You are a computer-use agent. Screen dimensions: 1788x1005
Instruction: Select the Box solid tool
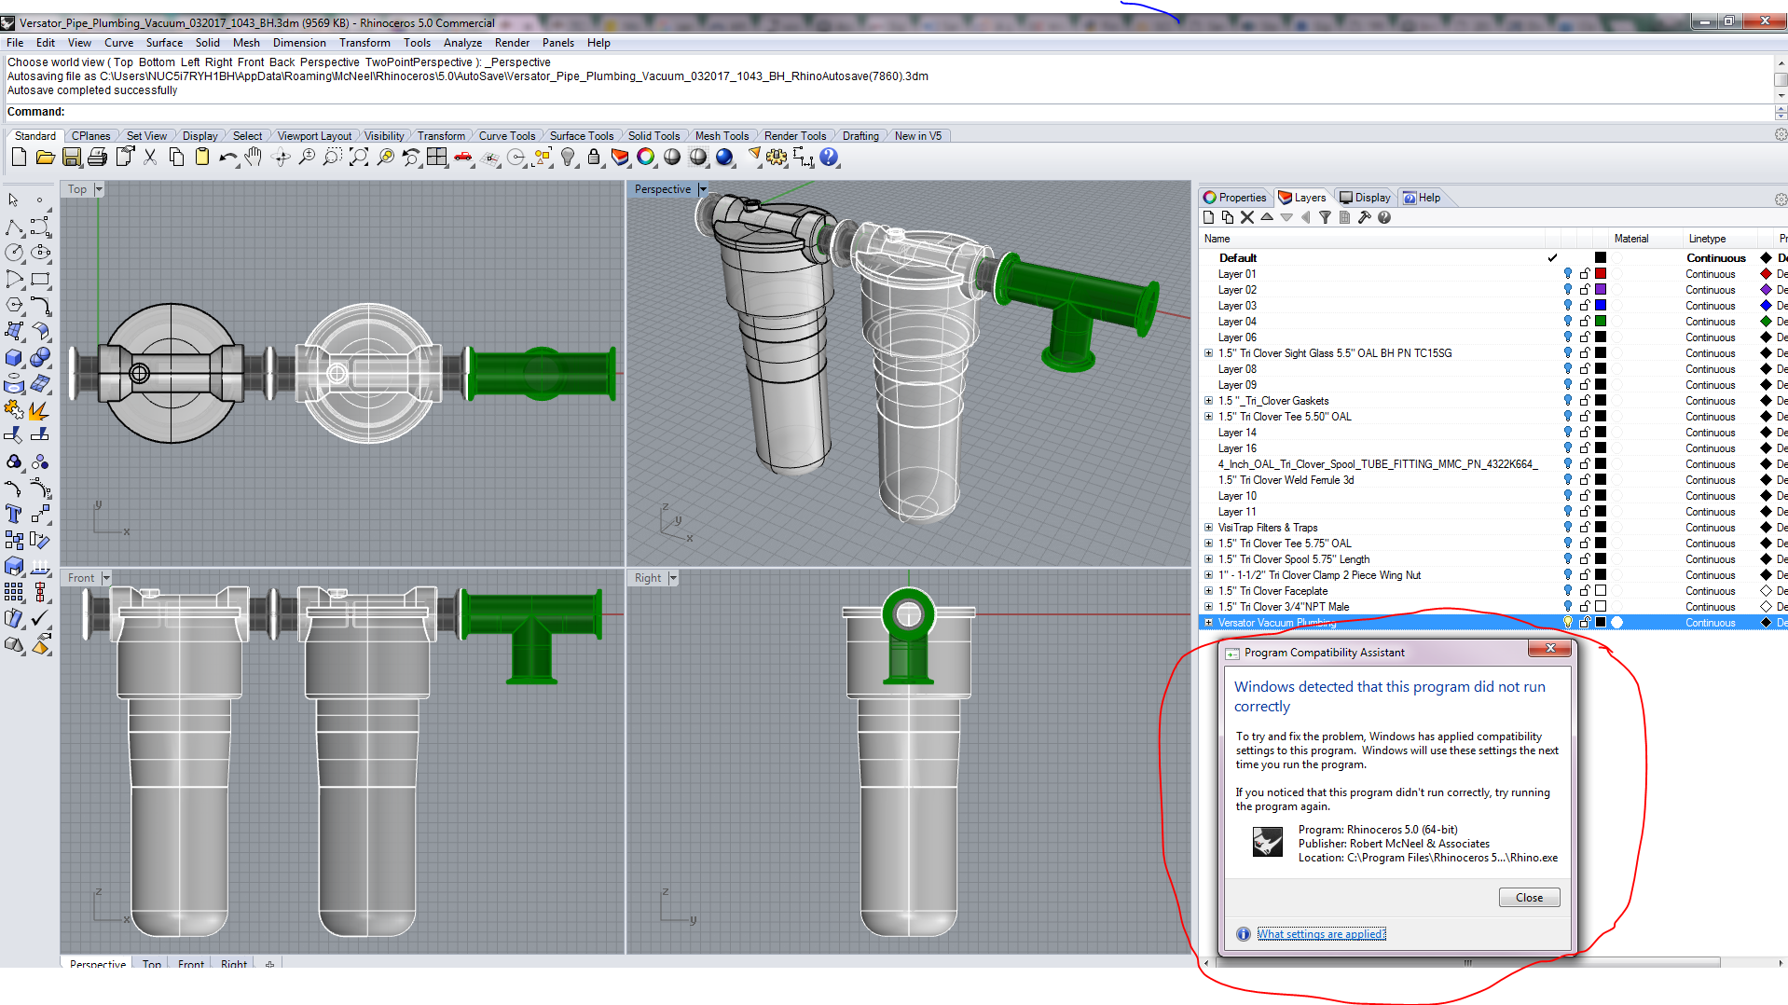pyautogui.click(x=14, y=358)
